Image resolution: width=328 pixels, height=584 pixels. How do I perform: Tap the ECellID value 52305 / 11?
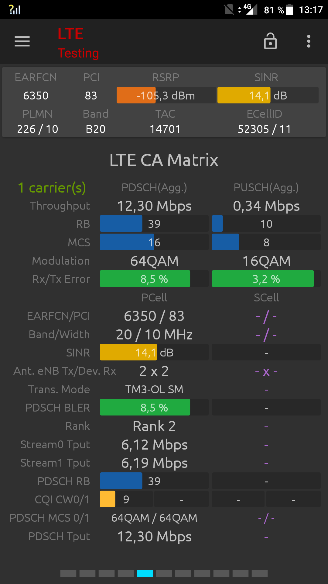264,129
